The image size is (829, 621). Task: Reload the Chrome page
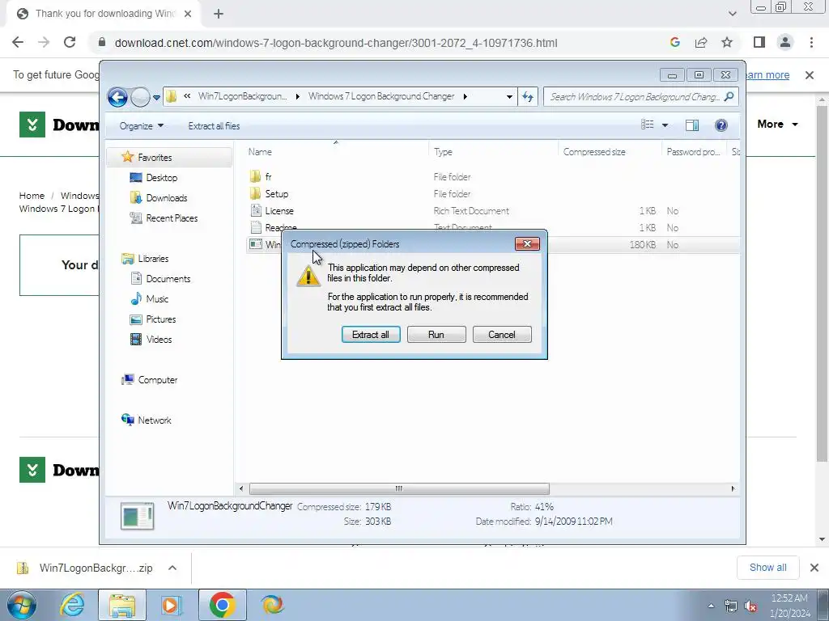tap(70, 43)
